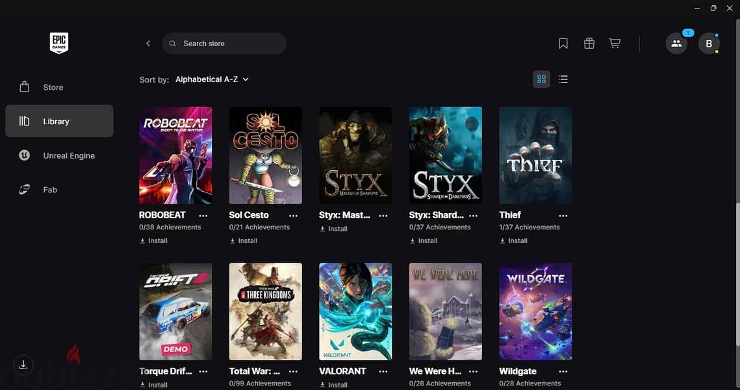This screenshot has width=740, height=390.
Task: Open Total War three-dot options menu
Action: pyautogui.click(x=293, y=372)
